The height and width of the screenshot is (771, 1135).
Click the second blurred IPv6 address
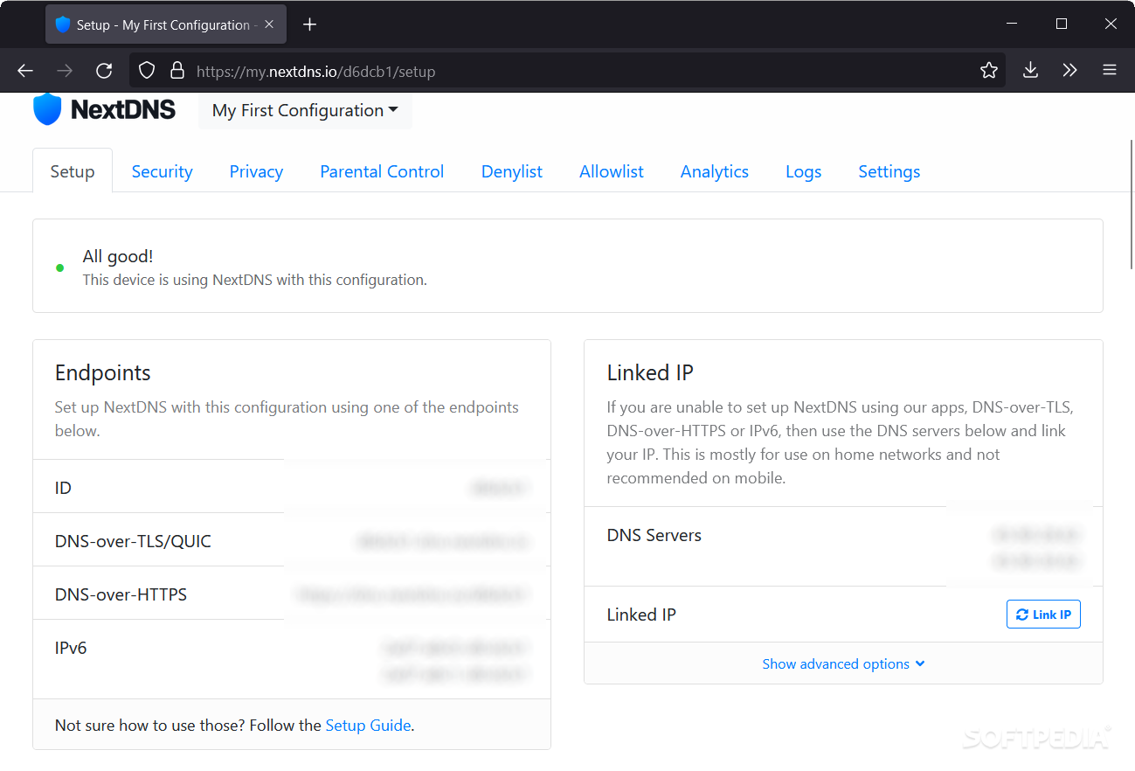click(x=456, y=675)
